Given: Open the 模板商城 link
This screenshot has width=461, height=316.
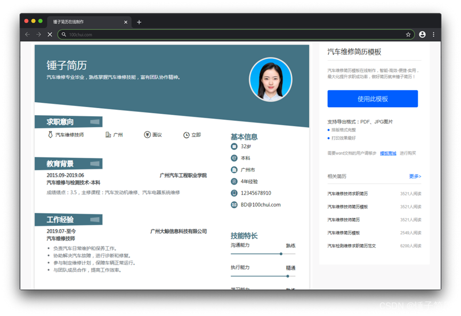Looking at the screenshot, I should [x=388, y=153].
